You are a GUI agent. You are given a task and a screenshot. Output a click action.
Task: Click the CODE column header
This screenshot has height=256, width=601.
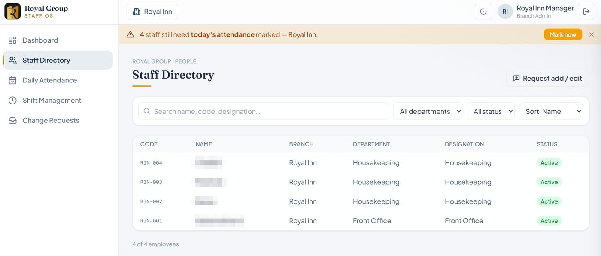pos(149,144)
